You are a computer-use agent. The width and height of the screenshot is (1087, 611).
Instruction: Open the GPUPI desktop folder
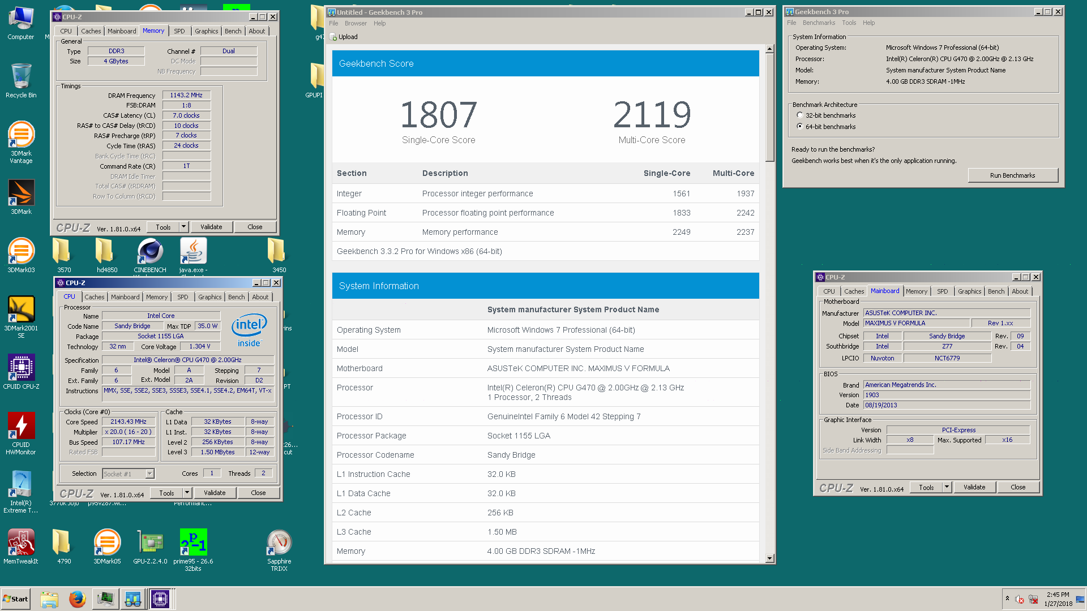click(315, 80)
